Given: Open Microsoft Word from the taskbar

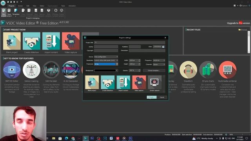Looking at the screenshot, I should 111,138.
